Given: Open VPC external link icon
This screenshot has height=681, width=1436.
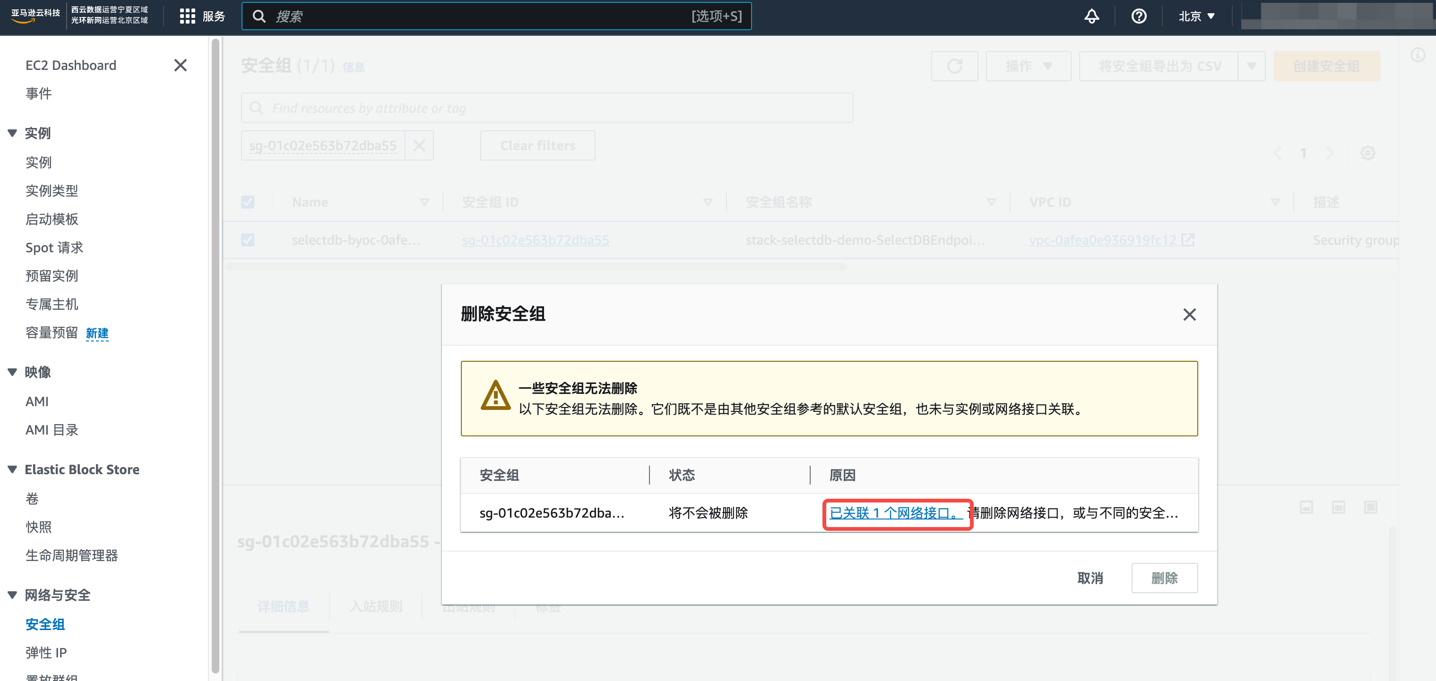Looking at the screenshot, I should tap(1188, 240).
